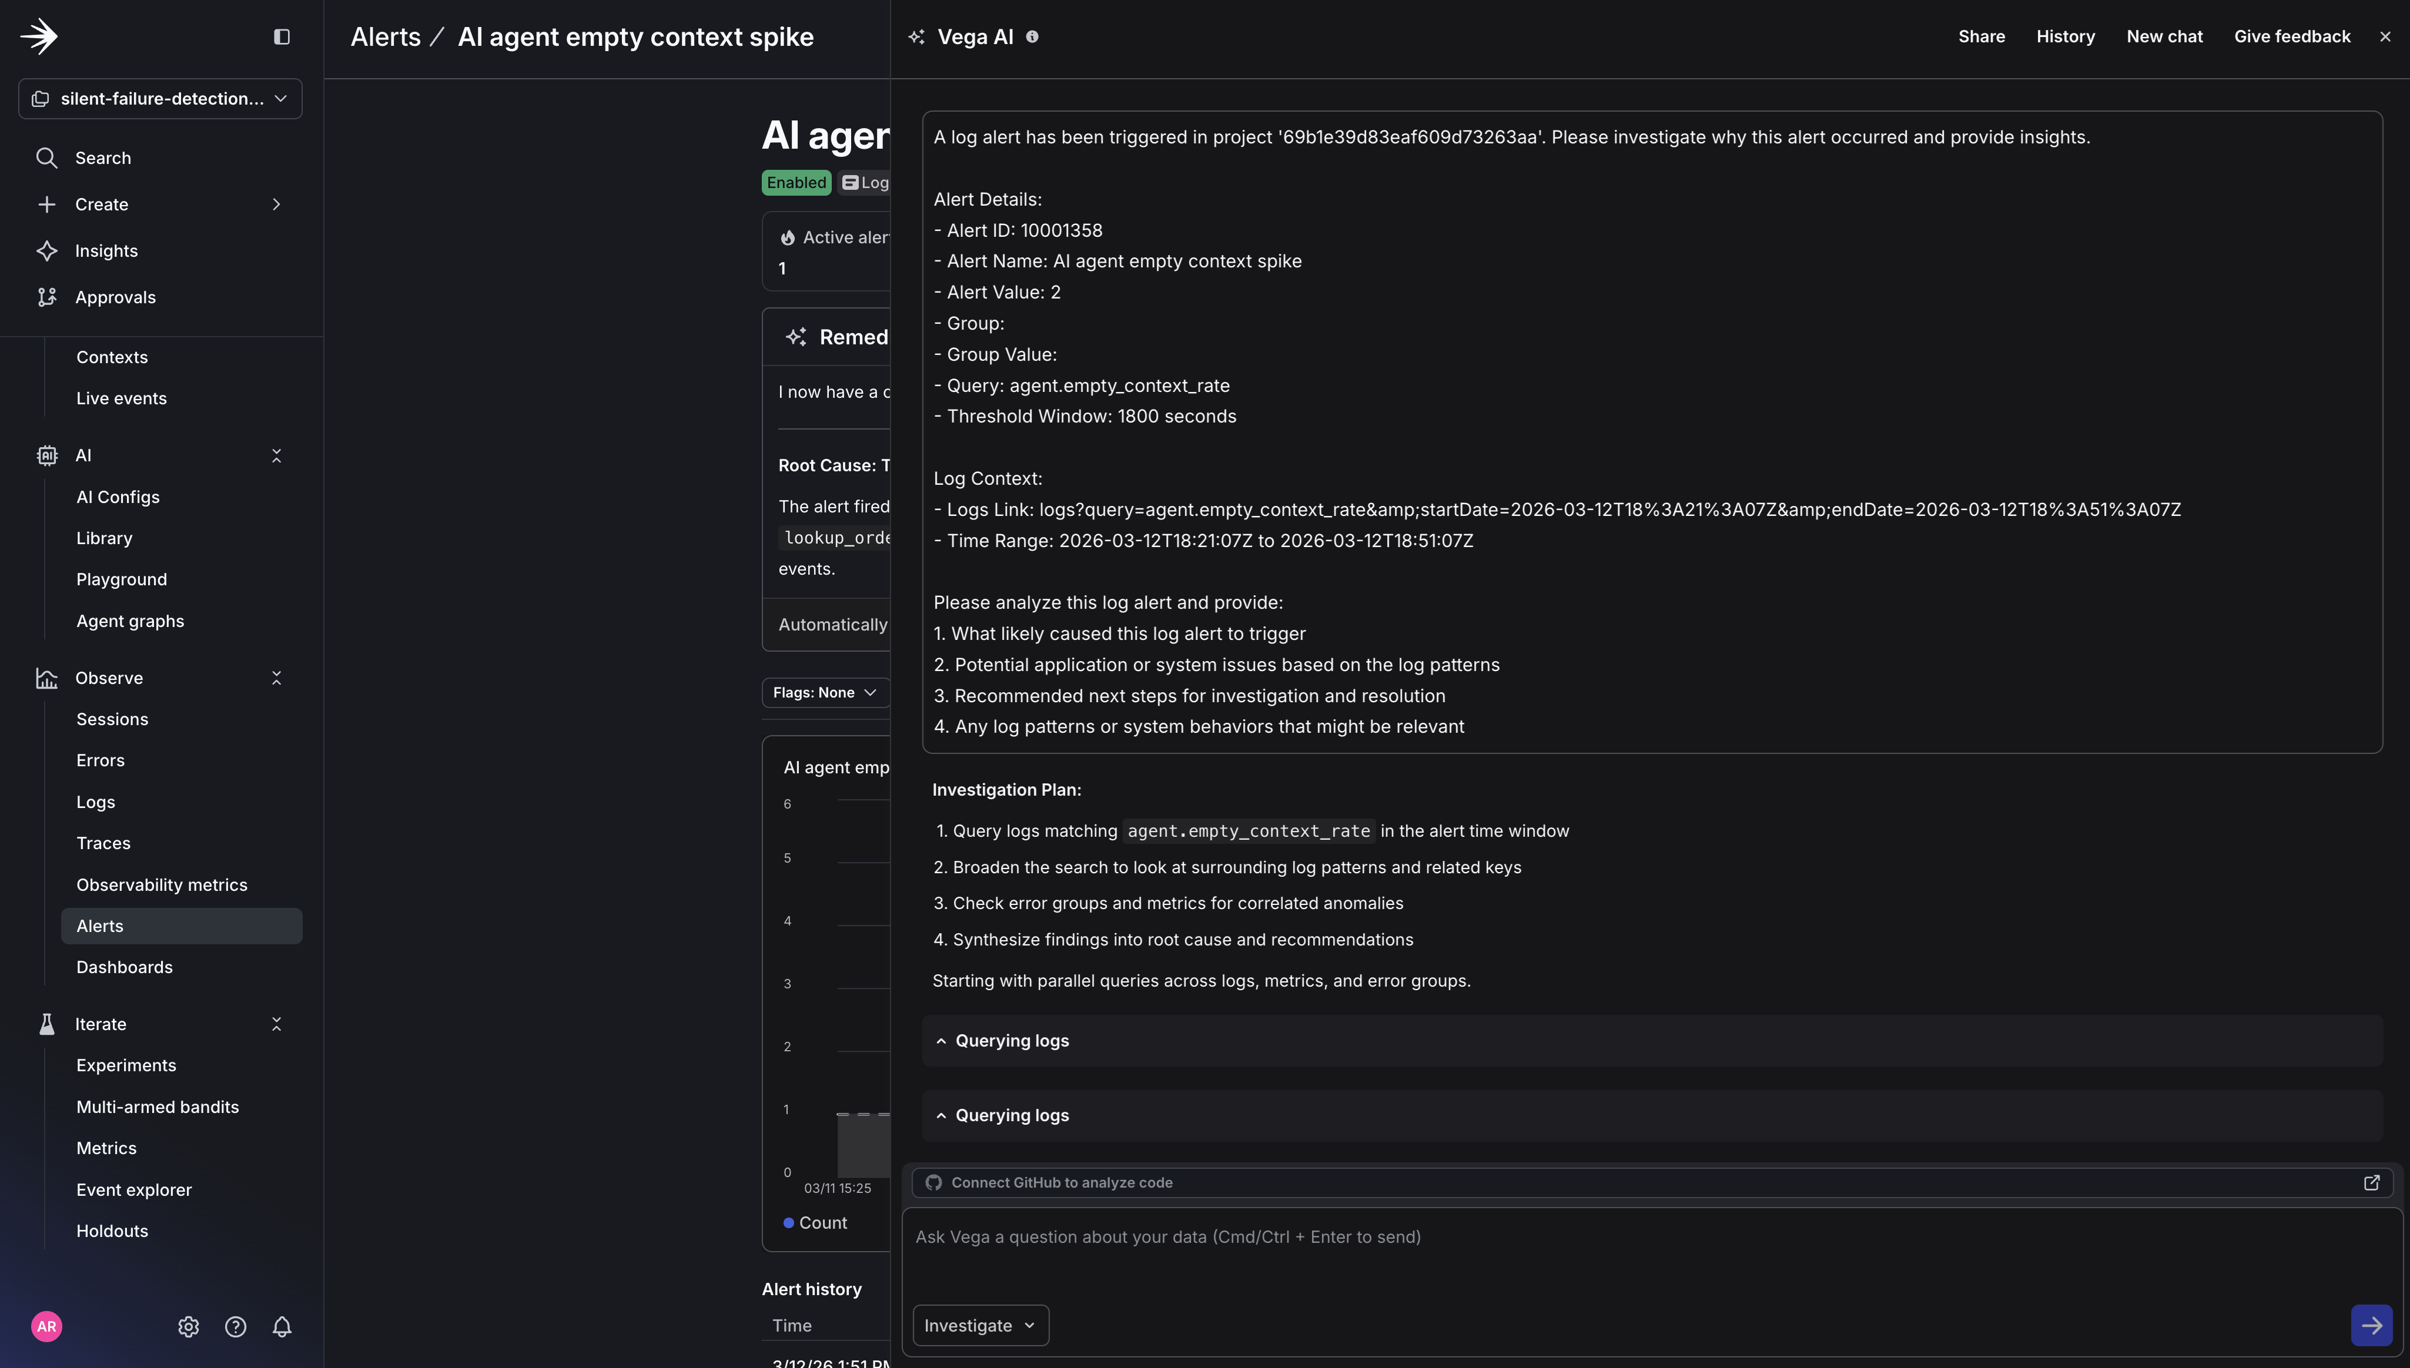This screenshot has height=1368, width=2410.
Task: Collapse the AI sidebar section
Action: pyautogui.click(x=276, y=455)
